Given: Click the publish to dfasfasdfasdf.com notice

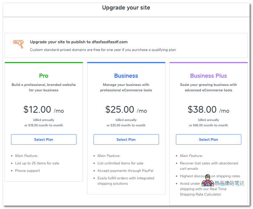Looking at the screenshot, I should (79, 42).
